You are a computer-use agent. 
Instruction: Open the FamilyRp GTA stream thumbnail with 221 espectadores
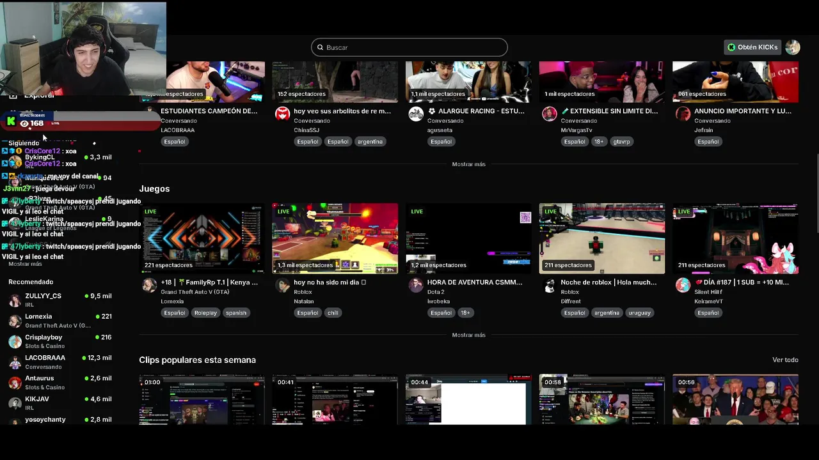(x=202, y=238)
